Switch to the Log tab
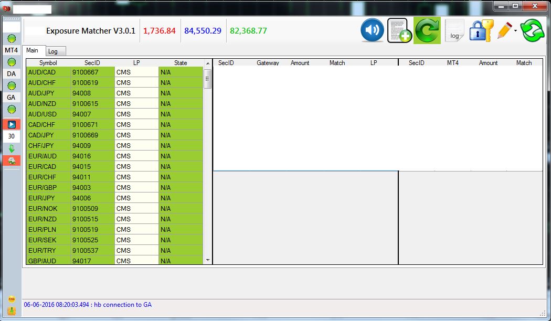The height and width of the screenshot is (321, 551). click(x=53, y=51)
